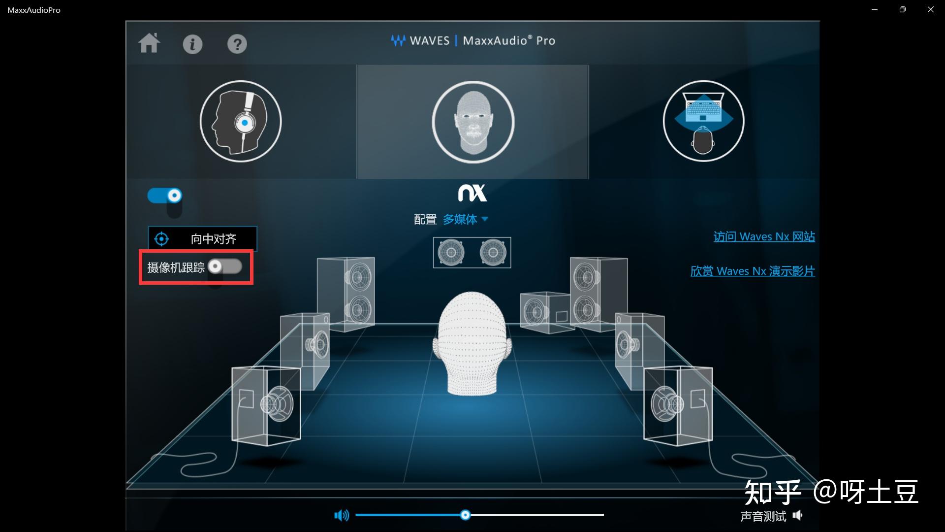Go to the Home screen icon
The image size is (945, 532).
pos(149,43)
